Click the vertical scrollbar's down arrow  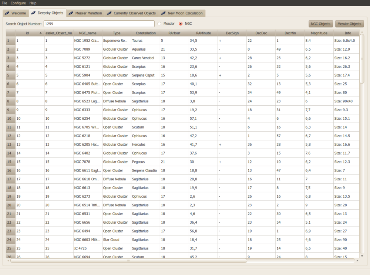click(x=362, y=256)
